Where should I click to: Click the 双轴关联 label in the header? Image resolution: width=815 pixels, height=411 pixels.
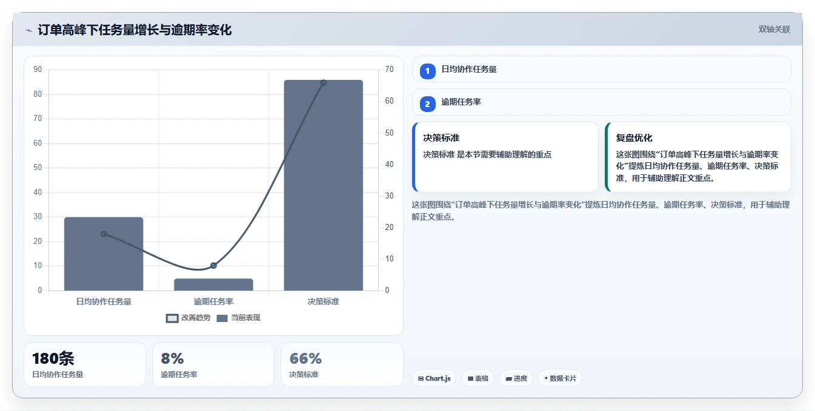[x=774, y=30]
